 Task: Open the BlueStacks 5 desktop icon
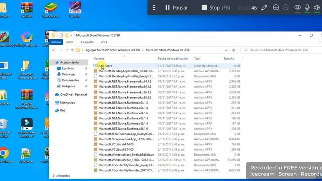click(51, 10)
